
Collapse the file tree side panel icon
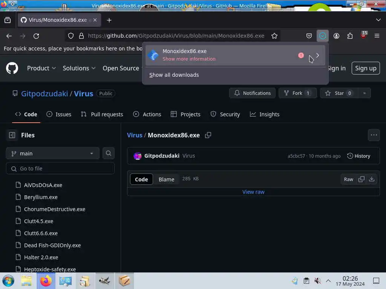tap(12, 135)
